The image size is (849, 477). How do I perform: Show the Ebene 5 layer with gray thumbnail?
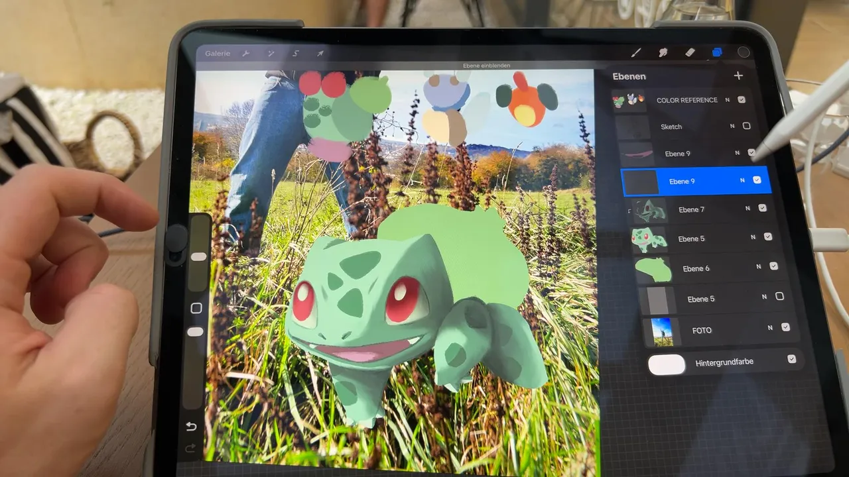tap(779, 296)
